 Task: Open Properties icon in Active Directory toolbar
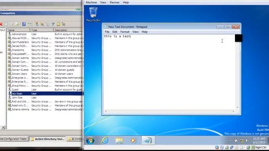6,24
